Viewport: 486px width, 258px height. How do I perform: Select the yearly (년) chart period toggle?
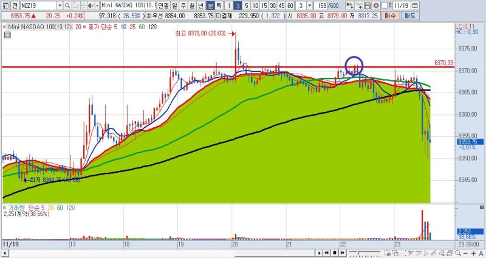[x=201, y=5]
